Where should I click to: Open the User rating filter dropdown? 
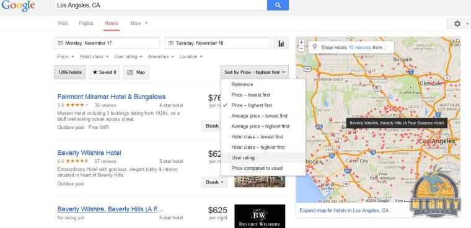coord(128,56)
